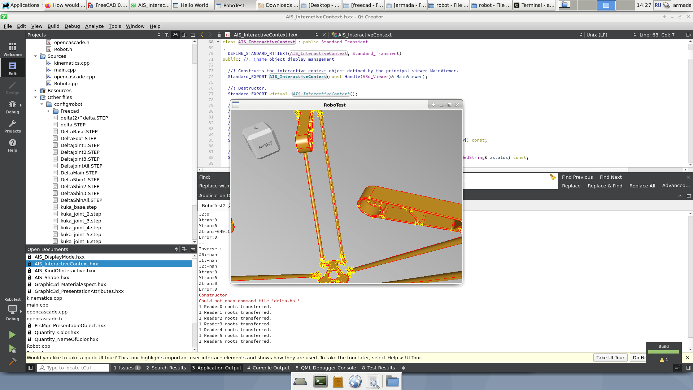The image size is (693, 390).
Task: Split the Projects panel
Action: point(184,35)
